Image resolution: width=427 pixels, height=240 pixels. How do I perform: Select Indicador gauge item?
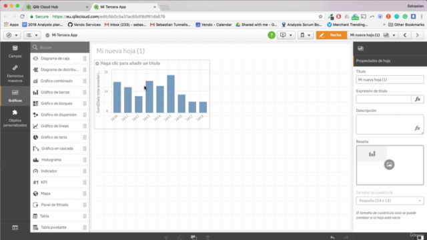tap(59, 171)
